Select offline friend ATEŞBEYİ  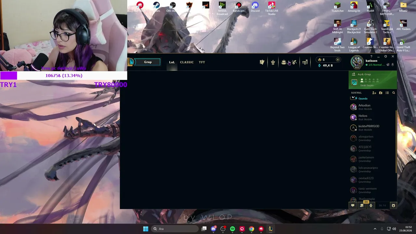[373, 149]
